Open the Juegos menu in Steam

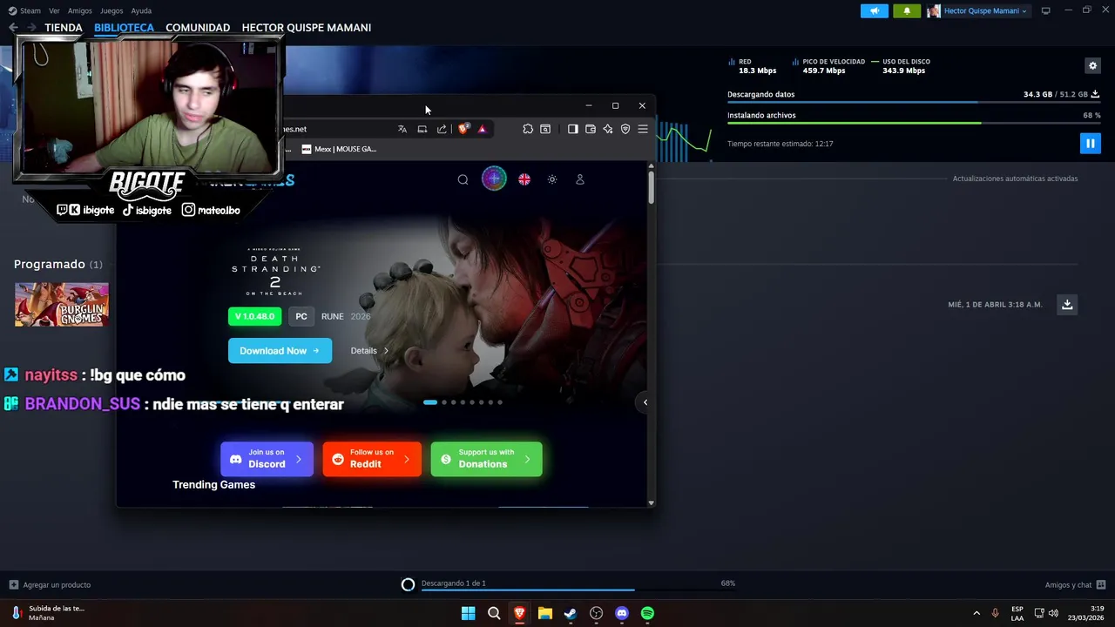(x=111, y=10)
